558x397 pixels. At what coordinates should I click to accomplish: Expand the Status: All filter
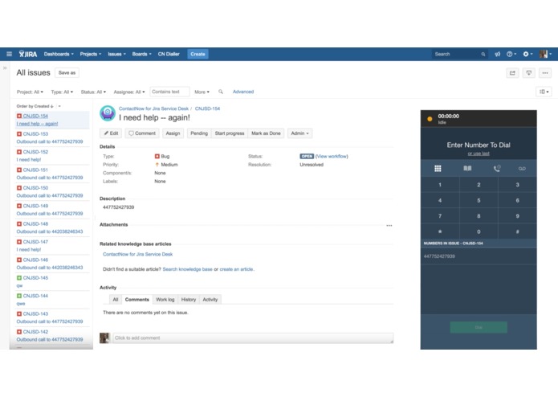tap(93, 92)
